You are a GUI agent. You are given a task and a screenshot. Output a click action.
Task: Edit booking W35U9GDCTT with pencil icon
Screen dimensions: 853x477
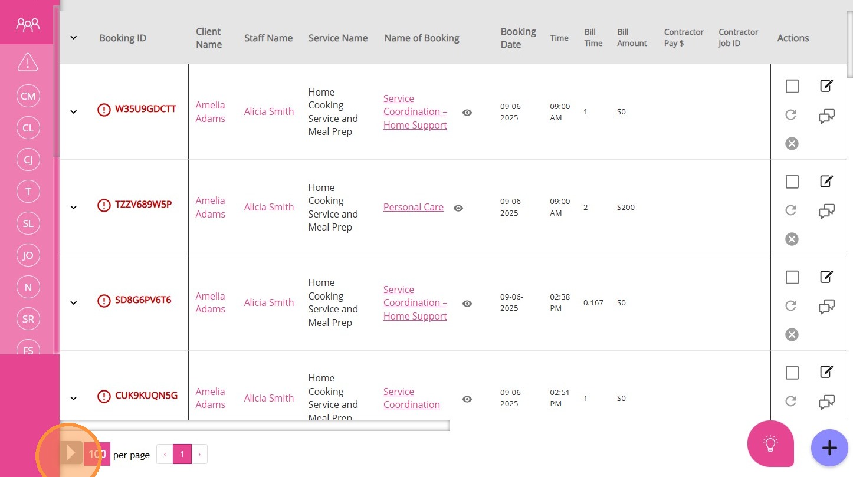[826, 86]
